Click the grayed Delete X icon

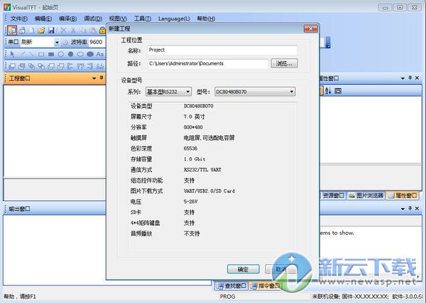pyautogui.click(x=63, y=30)
